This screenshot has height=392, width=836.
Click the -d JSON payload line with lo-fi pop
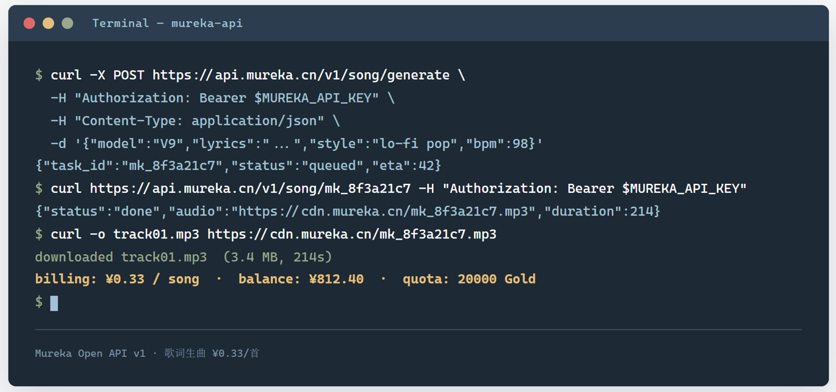(x=296, y=144)
